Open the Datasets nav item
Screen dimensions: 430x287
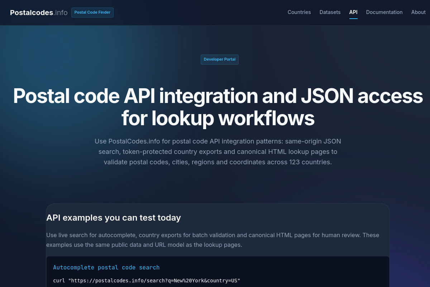pos(330,12)
